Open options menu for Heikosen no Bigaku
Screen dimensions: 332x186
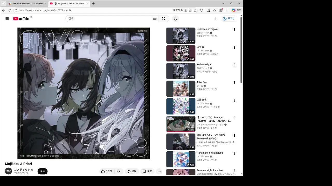coord(234,30)
